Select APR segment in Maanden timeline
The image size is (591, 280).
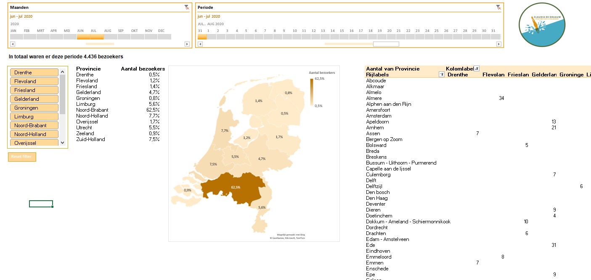(57, 37)
